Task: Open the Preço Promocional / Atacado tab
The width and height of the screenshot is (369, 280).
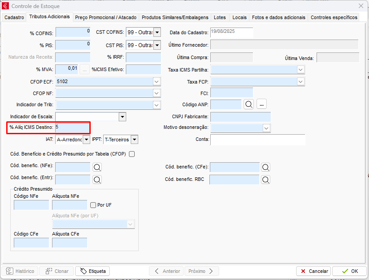Action: coord(106,17)
